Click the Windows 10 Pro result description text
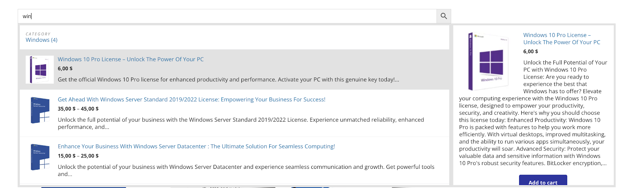 click(x=228, y=80)
